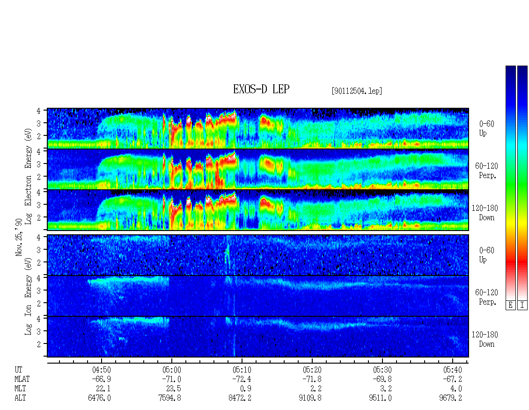Click the MLT value 2.2
Image resolution: width=529 pixels, height=410 pixels.
click(316, 389)
